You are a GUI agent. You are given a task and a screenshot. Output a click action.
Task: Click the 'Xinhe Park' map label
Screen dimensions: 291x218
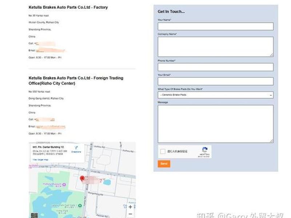point(62,211)
